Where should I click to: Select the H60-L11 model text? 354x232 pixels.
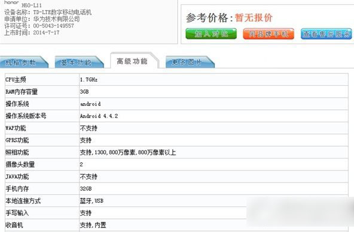[32, 5]
